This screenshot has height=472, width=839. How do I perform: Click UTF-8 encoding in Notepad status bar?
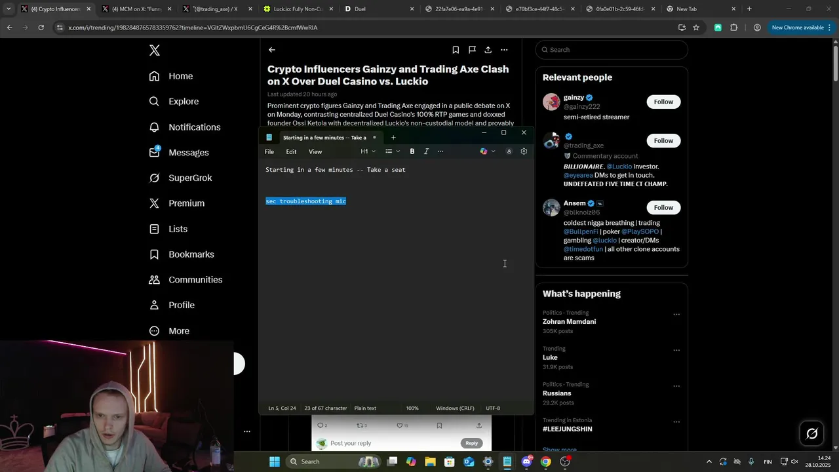tap(493, 408)
